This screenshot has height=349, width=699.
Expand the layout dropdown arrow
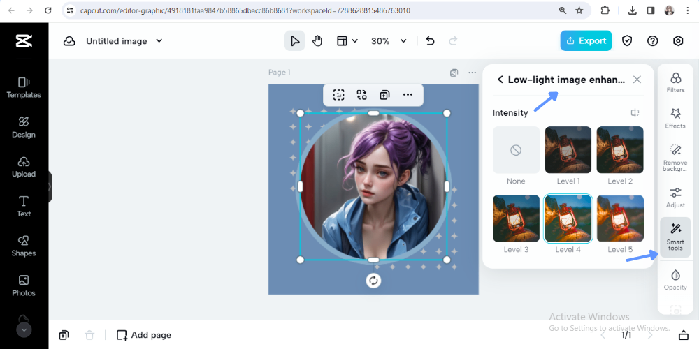pos(355,41)
